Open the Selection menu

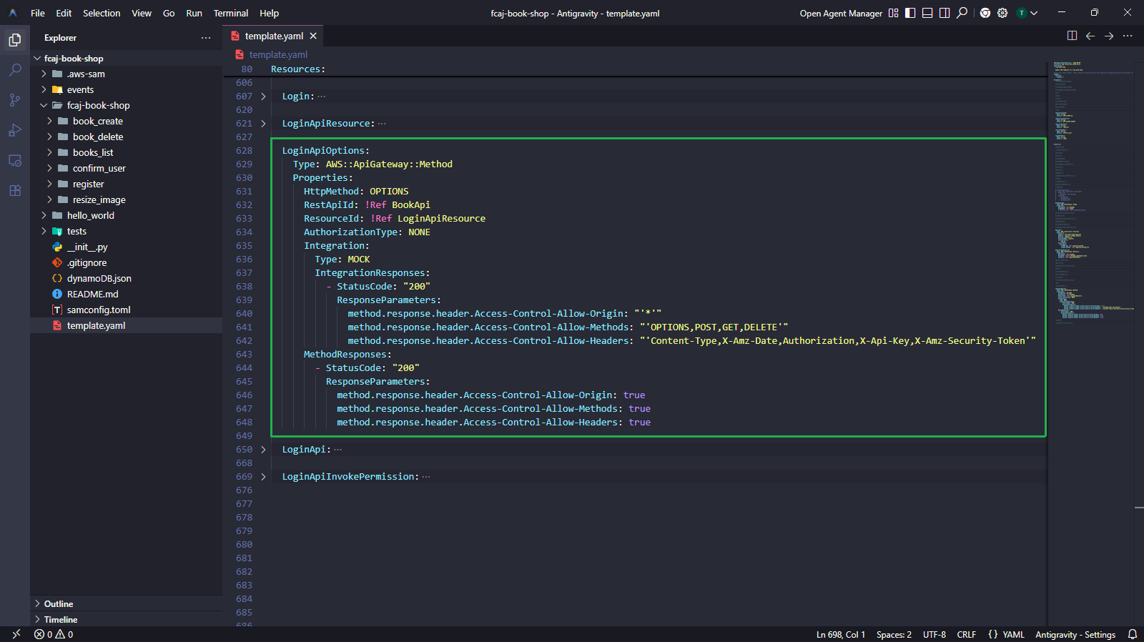102,13
